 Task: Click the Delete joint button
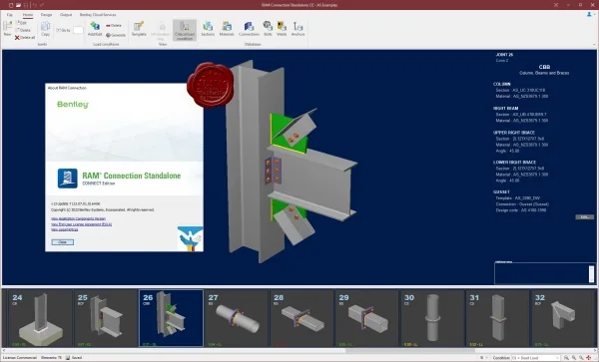point(23,30)
